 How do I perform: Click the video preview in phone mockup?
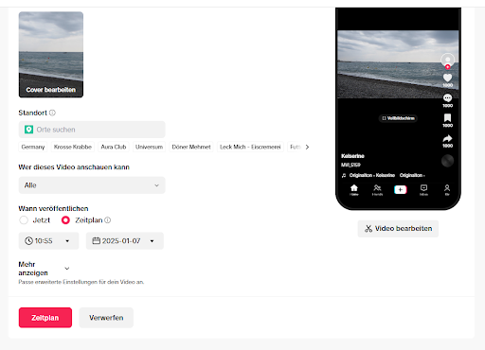click(x=398, y=64)
